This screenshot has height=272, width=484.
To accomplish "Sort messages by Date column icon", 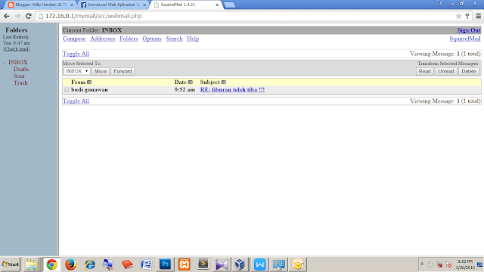I will tap(191, 82).
